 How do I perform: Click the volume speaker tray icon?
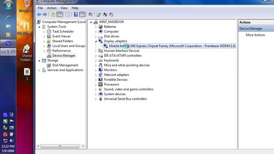coord(12,141)
